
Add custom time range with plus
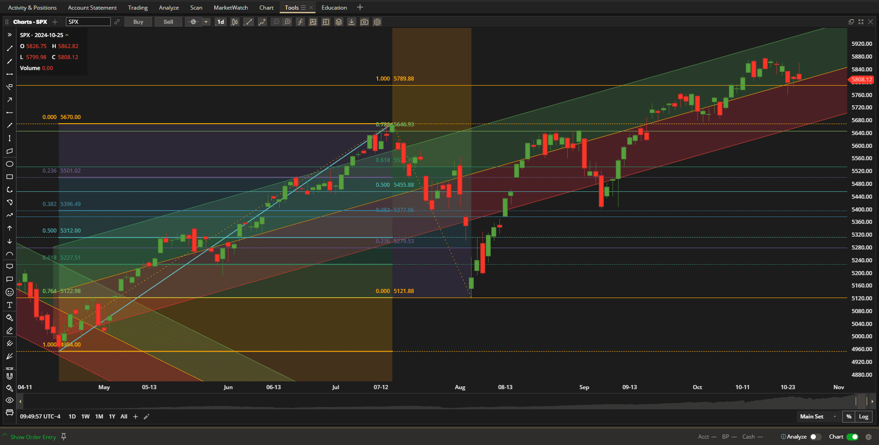click(x=136, y=417)
